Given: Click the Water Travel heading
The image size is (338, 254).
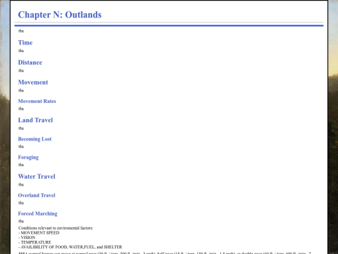Looking at the screenshot, I should pos(37,176).
